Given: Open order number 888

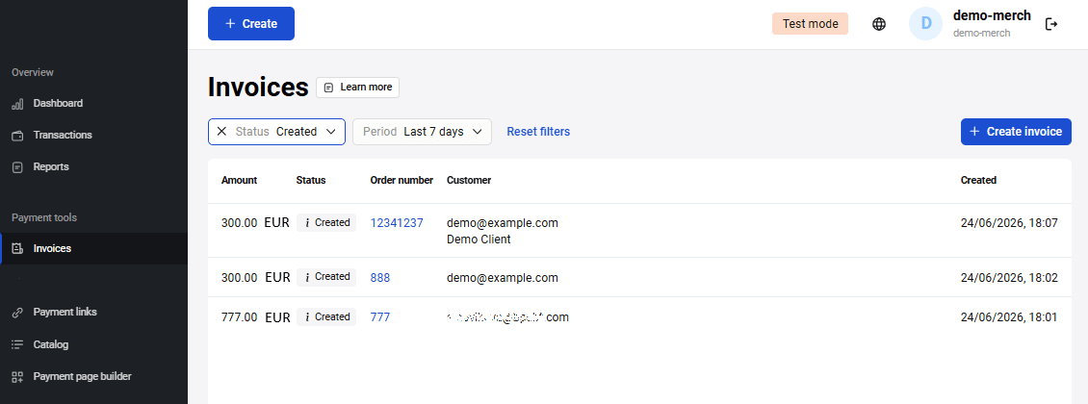Looking at the screenshot, I should (x=380, y=278).
